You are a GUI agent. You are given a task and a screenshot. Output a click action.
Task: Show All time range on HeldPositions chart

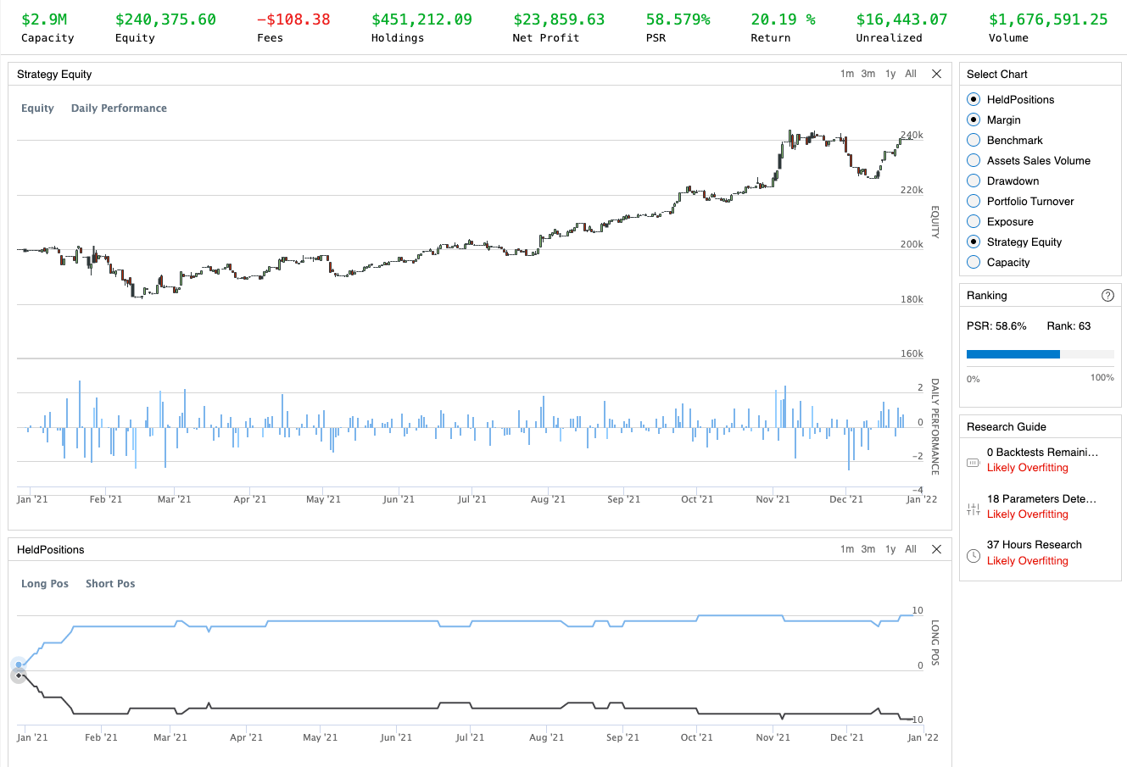pos(910,549)
